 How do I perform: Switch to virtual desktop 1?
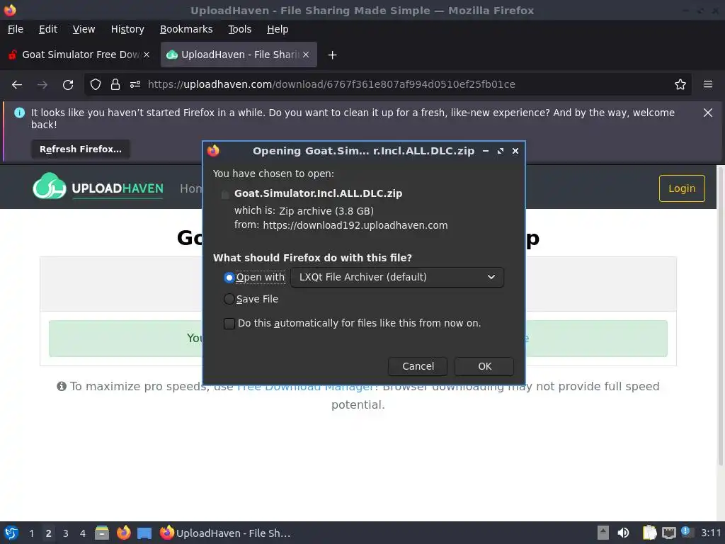(31, 533)
